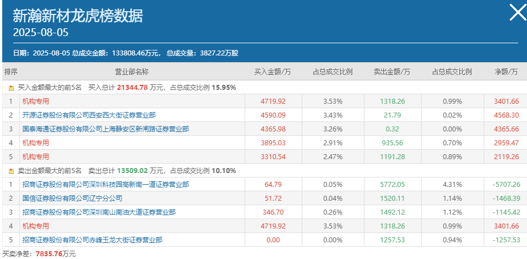Click sell amount 5772.05
Image resolution: width=527 pixels, height=259 pixels.
392,185
